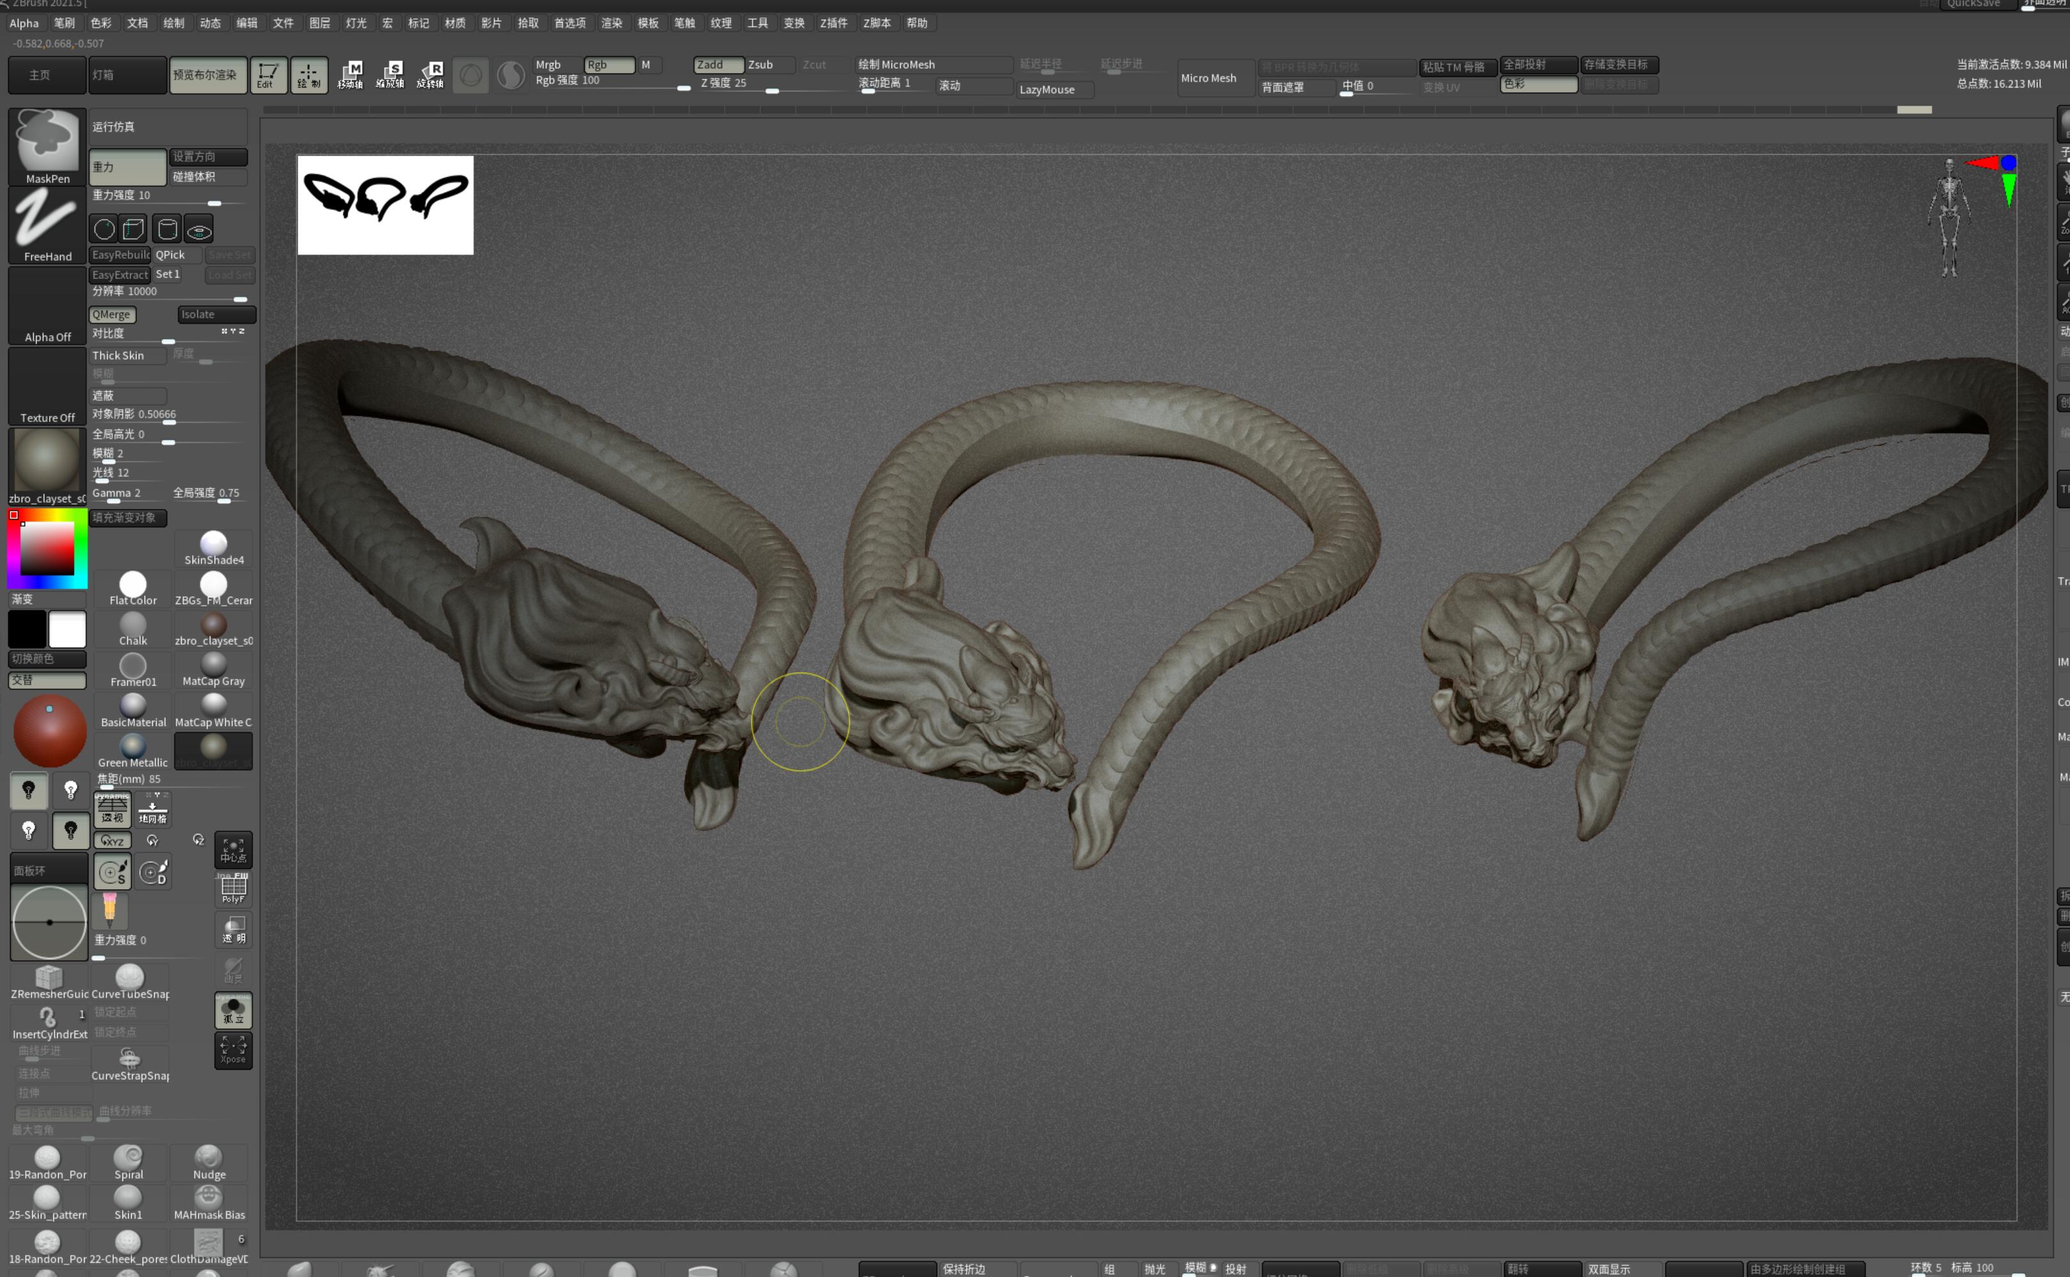Click the LazyMouse button
2070x1277 pixels.
1055,90
